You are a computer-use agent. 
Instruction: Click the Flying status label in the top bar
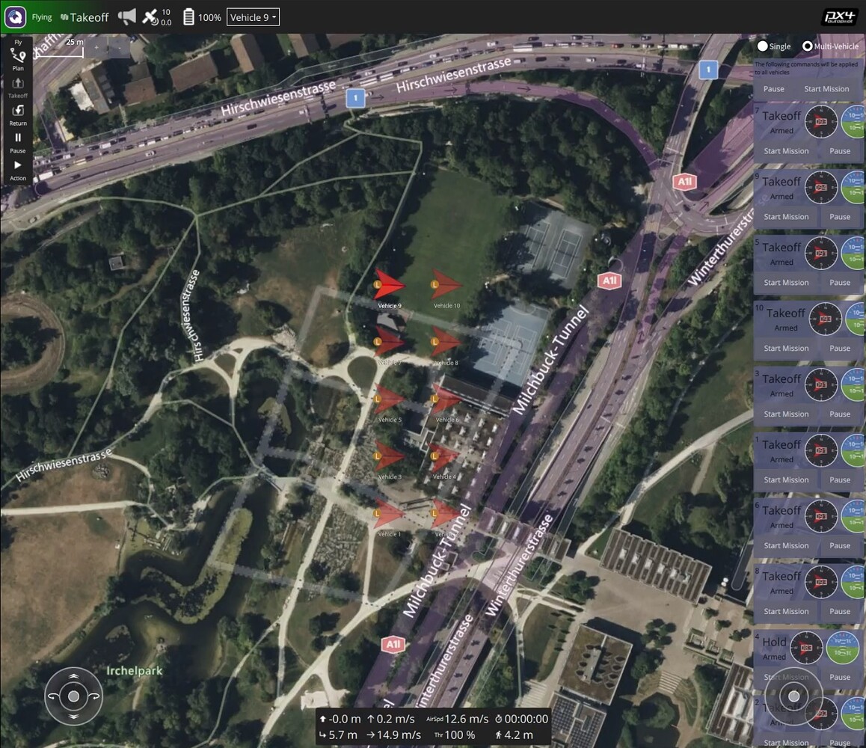coord(41,16)
